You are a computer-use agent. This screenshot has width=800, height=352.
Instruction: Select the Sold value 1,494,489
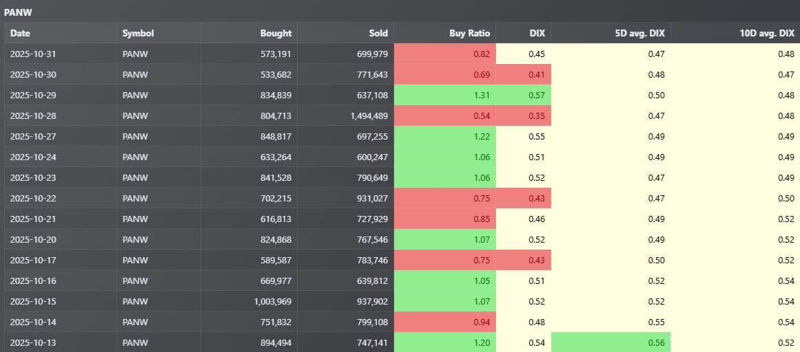(x=369, y=116)
